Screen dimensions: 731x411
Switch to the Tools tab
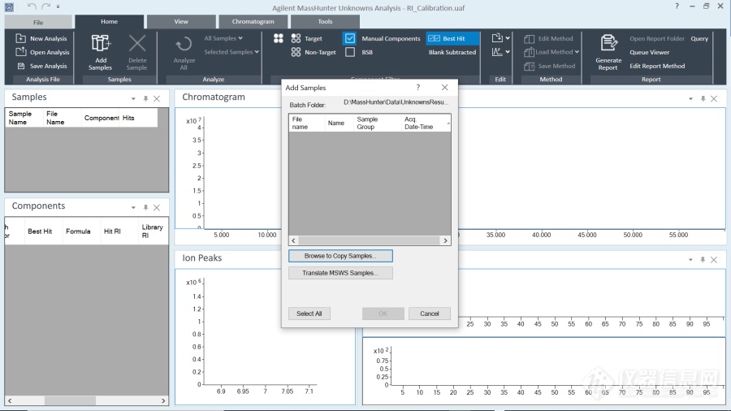[x=325, y=21]
